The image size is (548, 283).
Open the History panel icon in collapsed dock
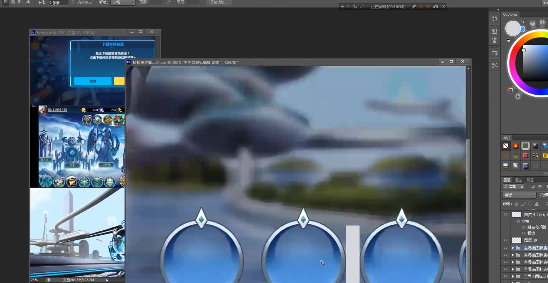[495, 19]
